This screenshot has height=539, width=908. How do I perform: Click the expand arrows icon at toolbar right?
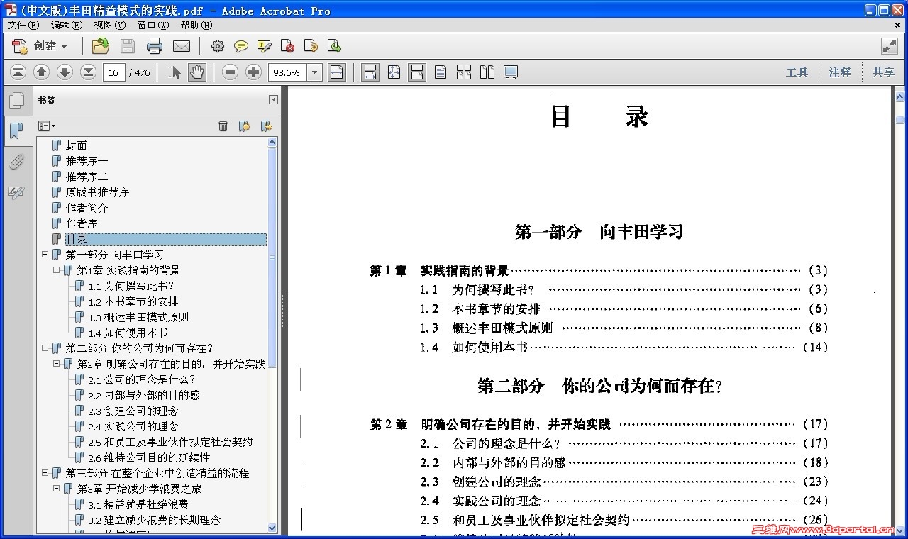click(x=890, y=46)
